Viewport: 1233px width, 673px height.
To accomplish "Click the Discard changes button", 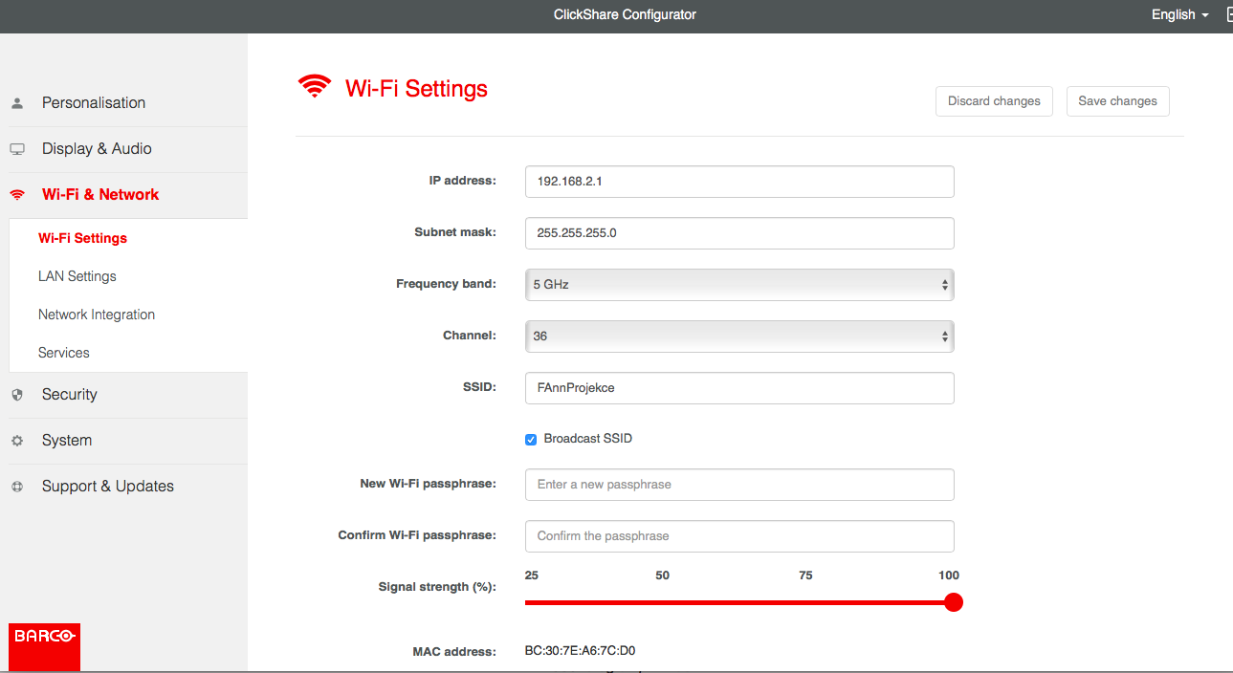I will point(994,101).
